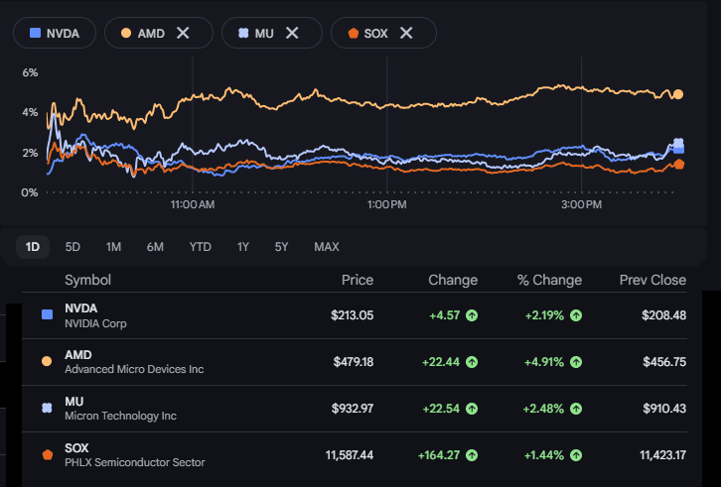
Task: Click the SOX value 11,587.44
Action: [x=350, y=455]
